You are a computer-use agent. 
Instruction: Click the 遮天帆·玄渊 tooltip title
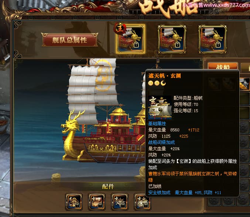[x=165, y=76]
